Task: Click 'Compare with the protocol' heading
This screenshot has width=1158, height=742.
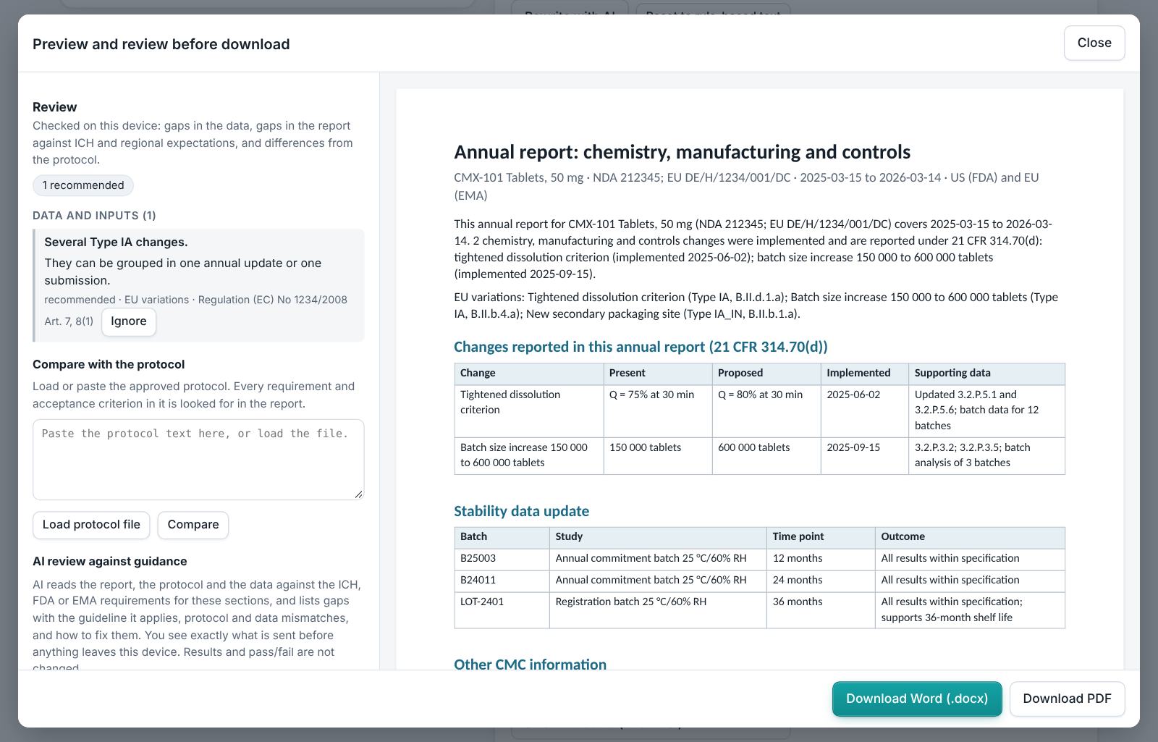Action: (109, 364)
